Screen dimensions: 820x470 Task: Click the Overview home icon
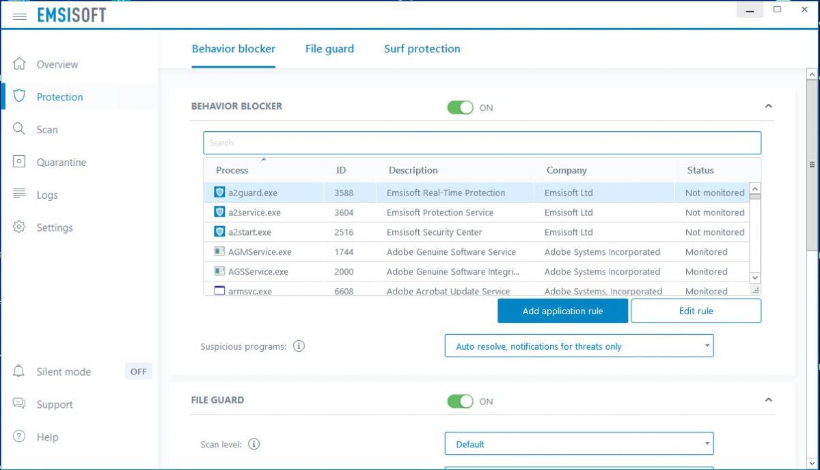[19, 64]
